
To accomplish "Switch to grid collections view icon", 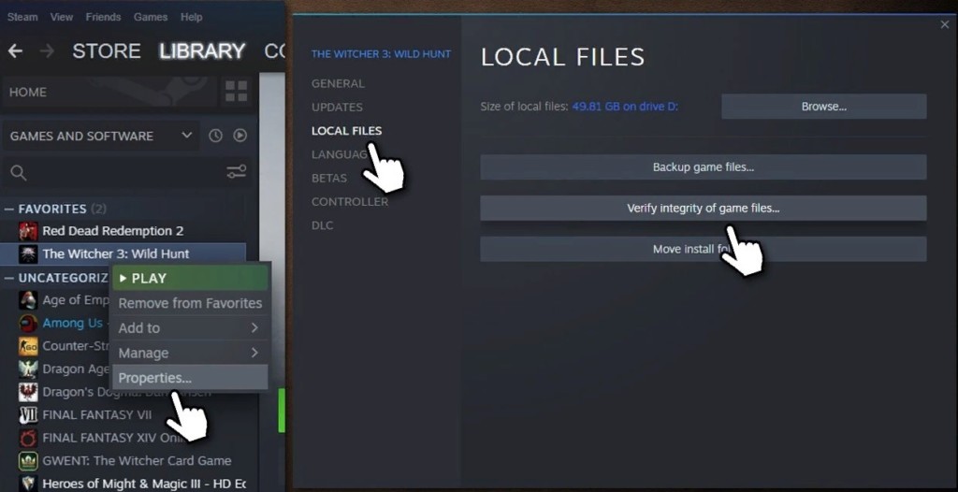I will (x=236, y=92).
